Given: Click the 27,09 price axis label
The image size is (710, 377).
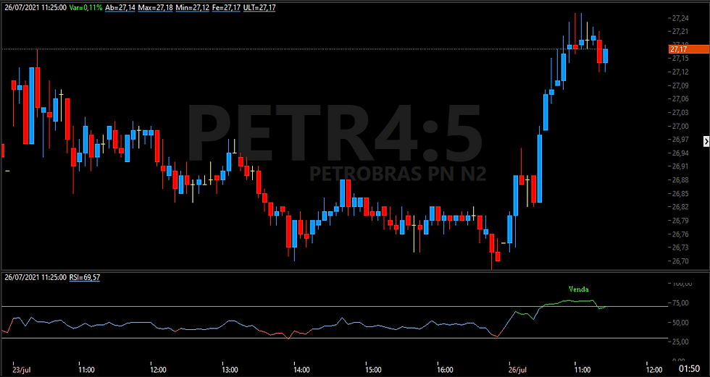Looking at the screenshot, I should (682, 85).
